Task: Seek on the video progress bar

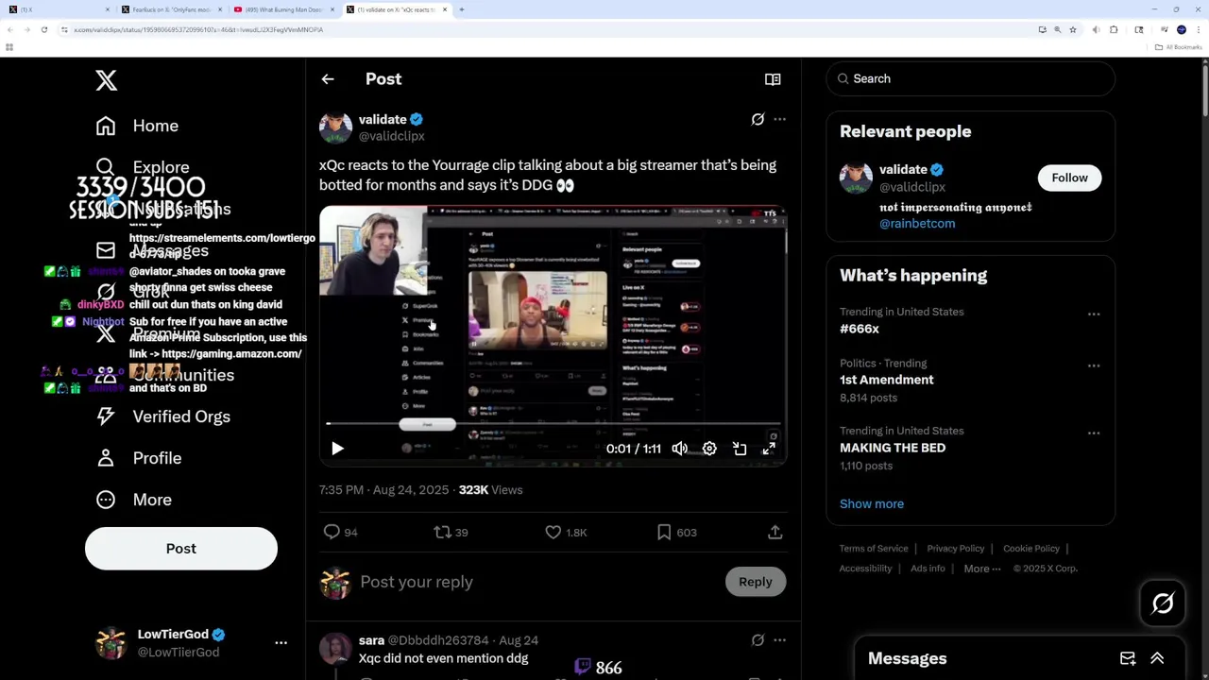Action: click(x=553, y=425)
